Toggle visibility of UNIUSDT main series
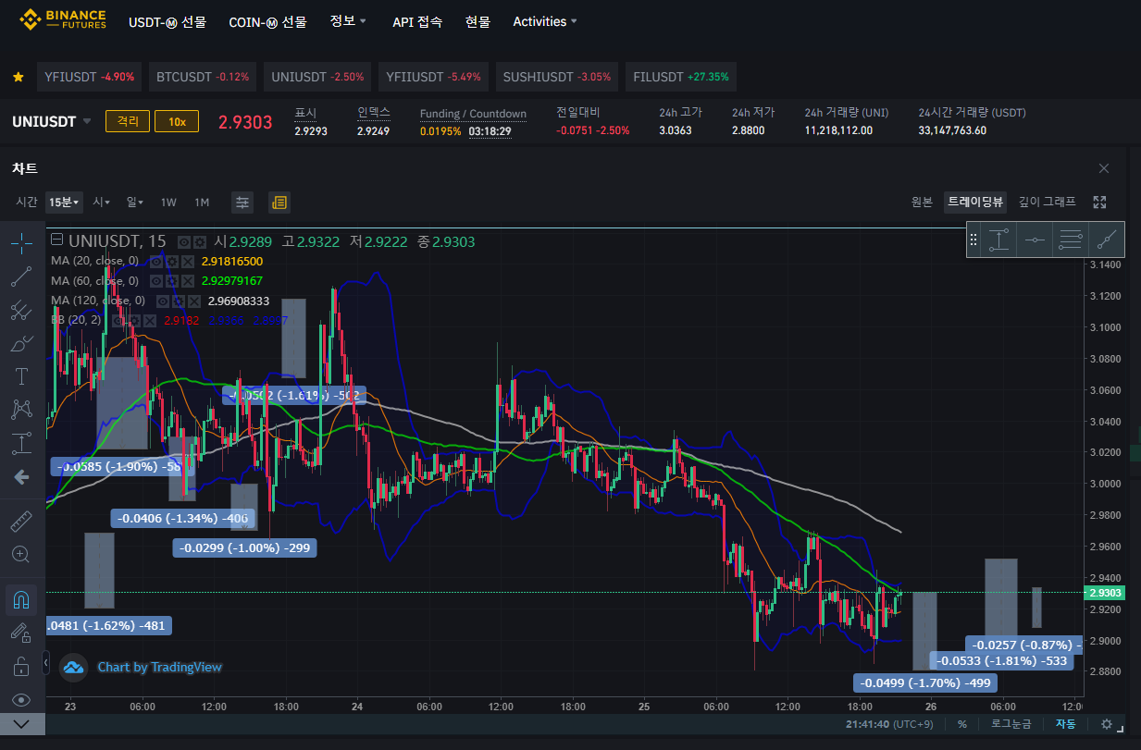The width and height of the screenshot is (1141, 750). coord(184,242)
